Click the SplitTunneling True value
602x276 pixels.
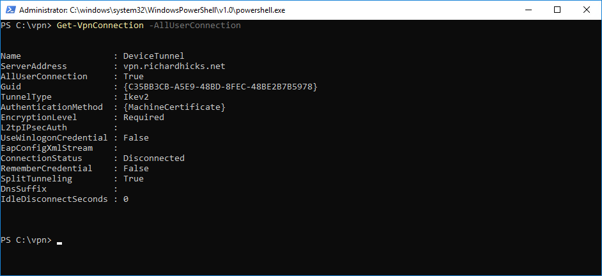pyautogui.click(x=133, y=178)
